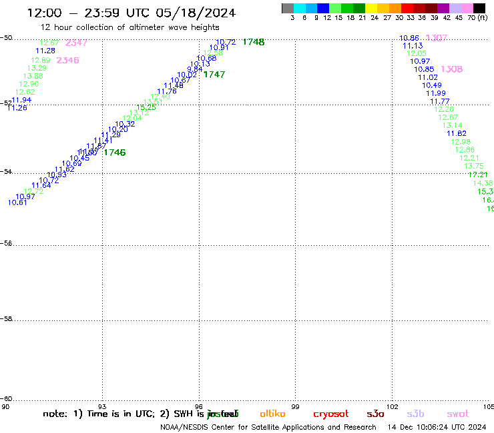Click the latitude axis label '-58'
494x433 pixels.
[x=6, y=318]
